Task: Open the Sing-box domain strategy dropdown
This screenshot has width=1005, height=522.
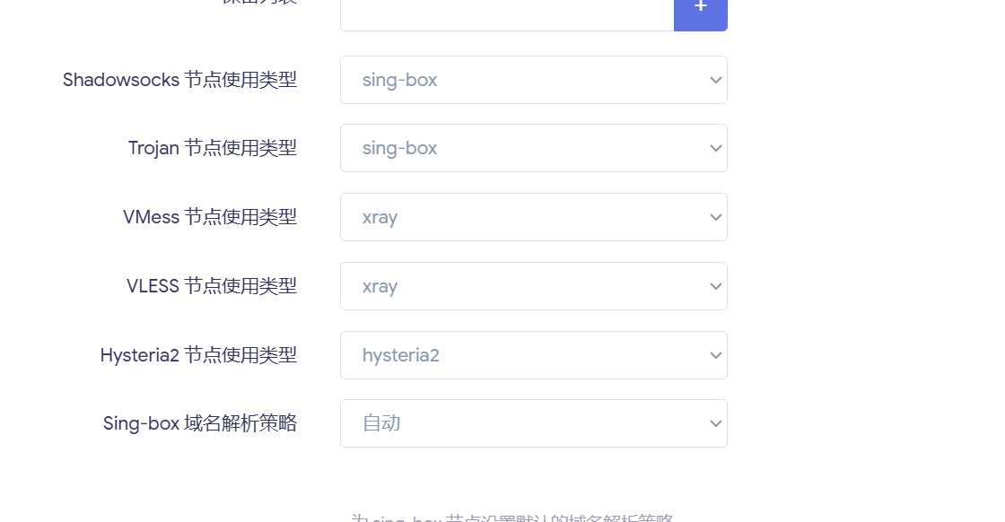Action: [533, 423]
